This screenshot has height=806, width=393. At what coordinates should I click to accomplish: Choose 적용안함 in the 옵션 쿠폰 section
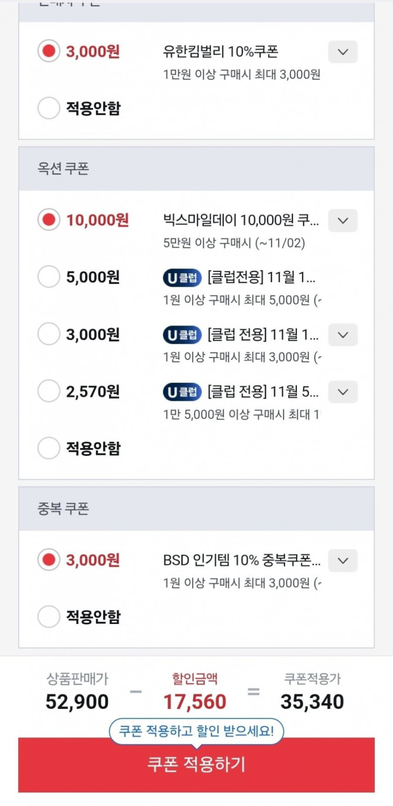[48, 448]
